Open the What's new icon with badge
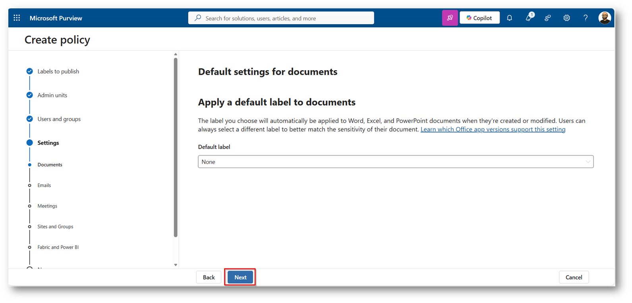This screenshot has width=632, height=303. 529,18
